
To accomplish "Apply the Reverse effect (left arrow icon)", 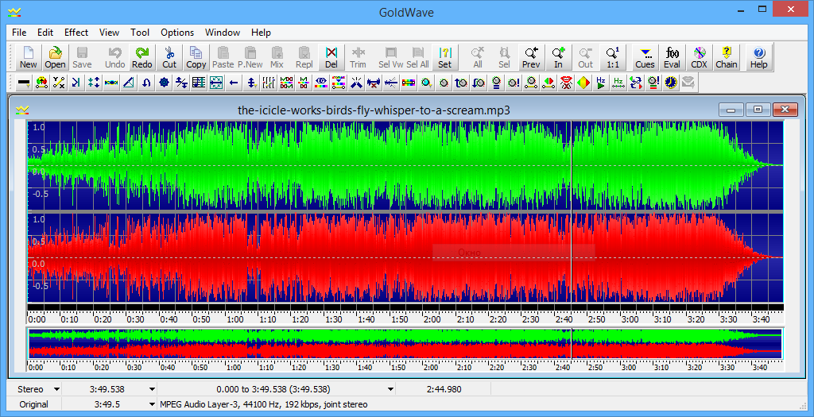I will tap(235, 83).
